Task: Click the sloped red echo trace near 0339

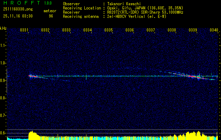Action: (194, 77)
